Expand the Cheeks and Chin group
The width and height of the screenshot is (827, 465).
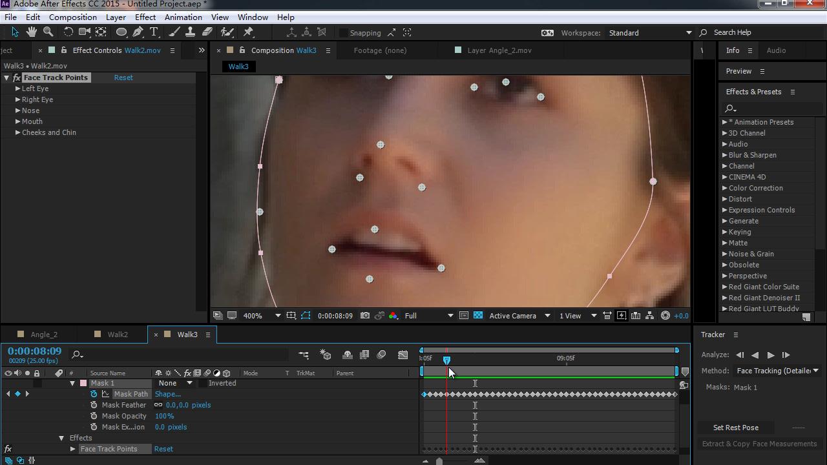[x=18, y=132]
